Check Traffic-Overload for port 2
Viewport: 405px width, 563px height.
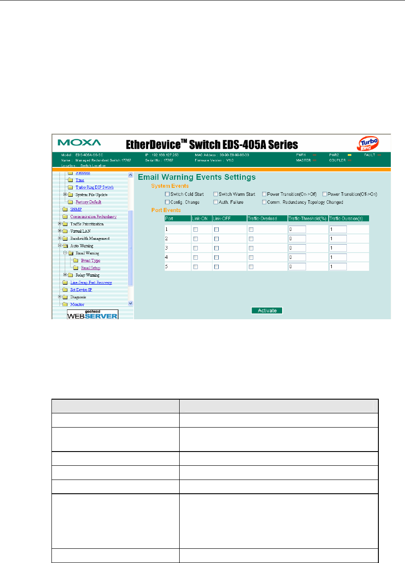coord(252,239)
